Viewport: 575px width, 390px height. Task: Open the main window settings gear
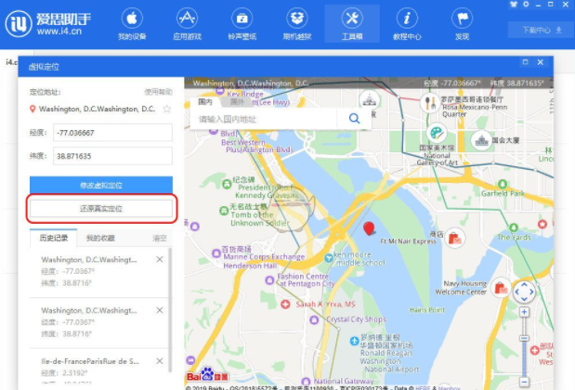[x=526, y=5]
